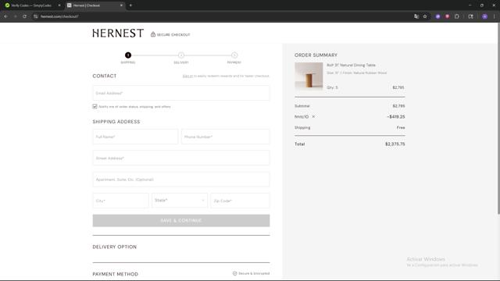Click the Natural Dining Table product name
The width and height of the screenshot is (500, 281).
pos(351,65)
